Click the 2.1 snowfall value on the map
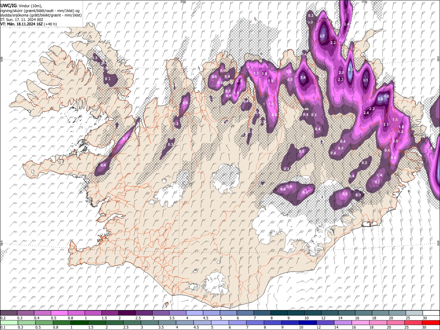Screen dimensions: 440x330 386,125
